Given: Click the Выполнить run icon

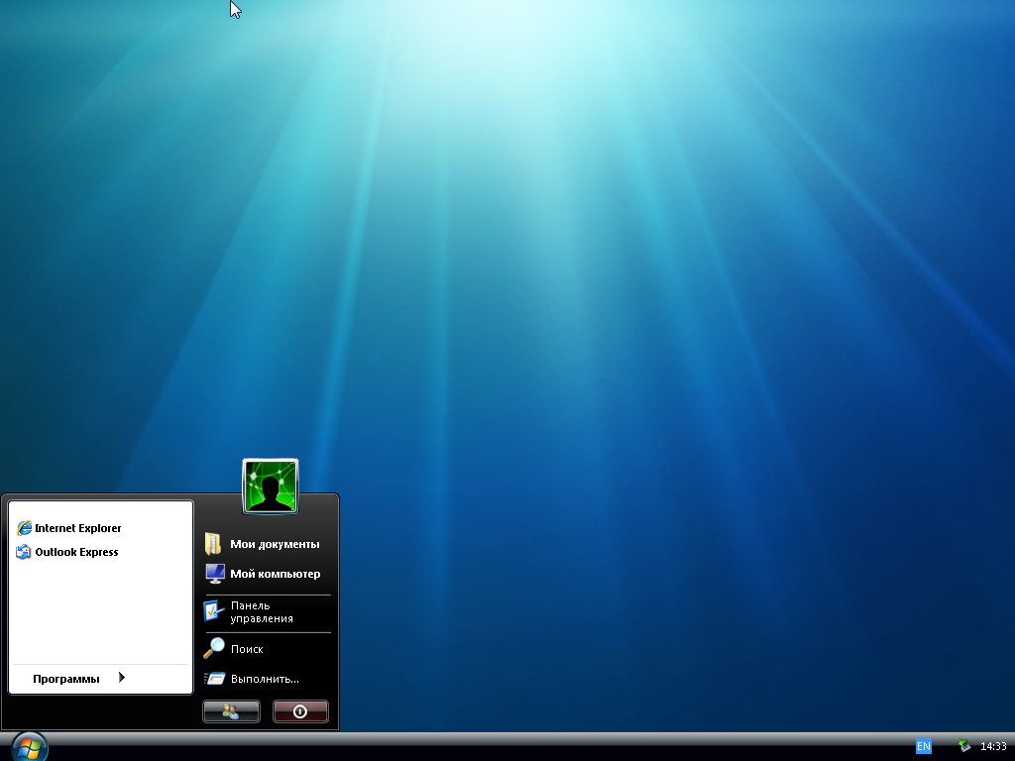Looking at the screenshot, I should pyautogui.click(x=214, y=679).
